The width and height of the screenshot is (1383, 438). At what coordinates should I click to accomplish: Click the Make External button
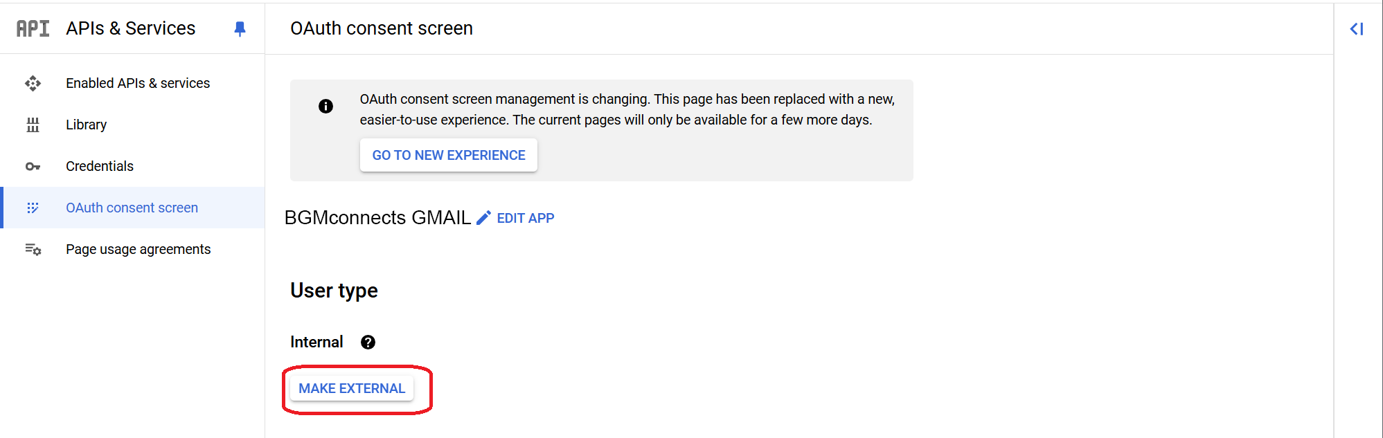352,389
